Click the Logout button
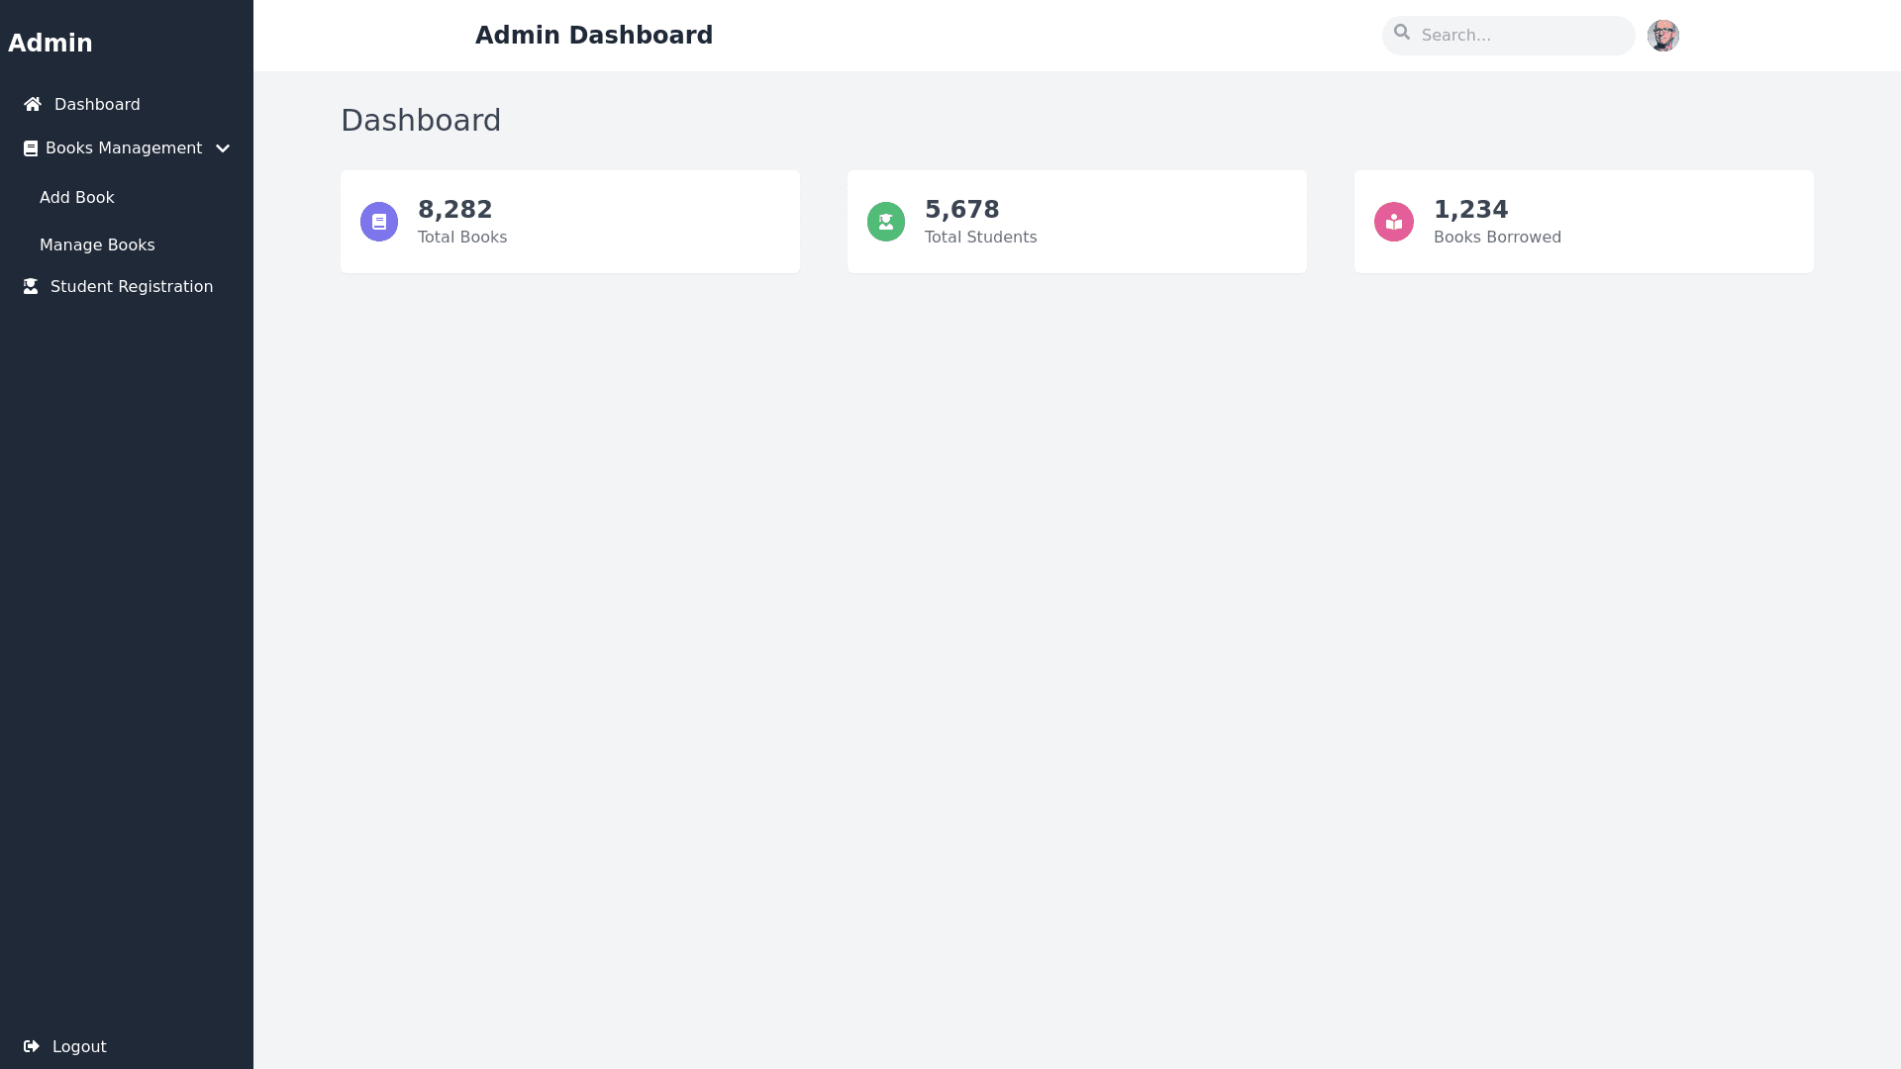The image size is (1901, 1069). point(79,1046)
